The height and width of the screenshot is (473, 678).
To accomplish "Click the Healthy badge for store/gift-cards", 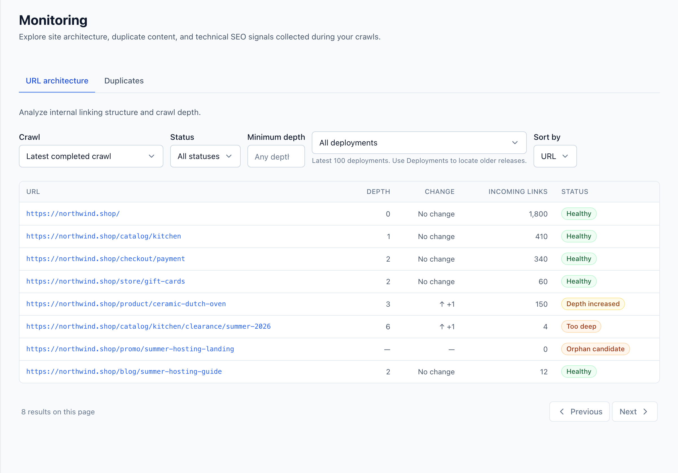I will point(578,282).
